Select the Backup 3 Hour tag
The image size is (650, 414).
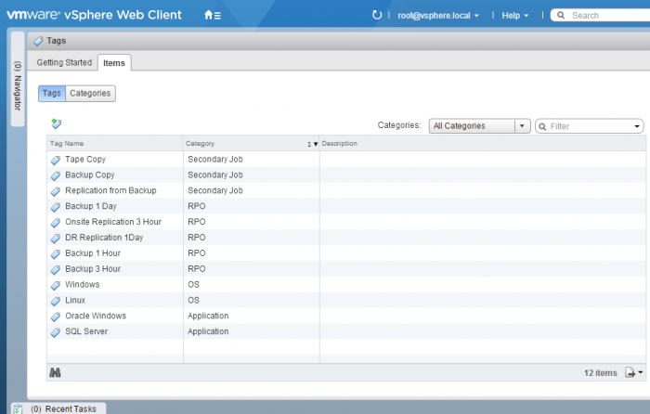click(346, 269)
